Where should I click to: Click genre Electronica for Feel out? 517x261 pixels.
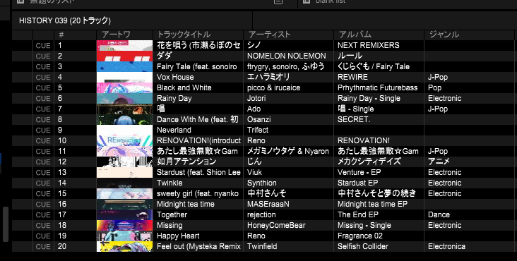point(446,246)
